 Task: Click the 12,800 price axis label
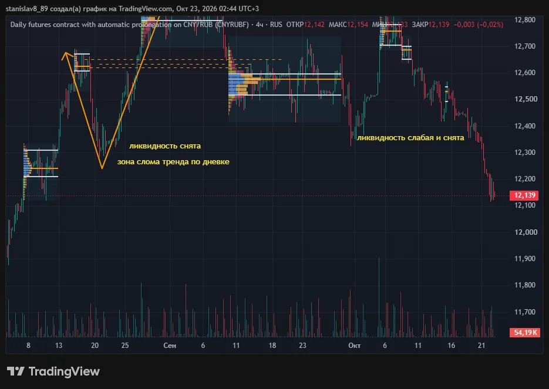pyautogui.click(x=525, y=19)
